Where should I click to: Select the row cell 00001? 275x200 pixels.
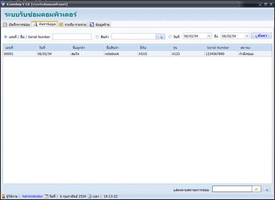click(x=20, y=54)
